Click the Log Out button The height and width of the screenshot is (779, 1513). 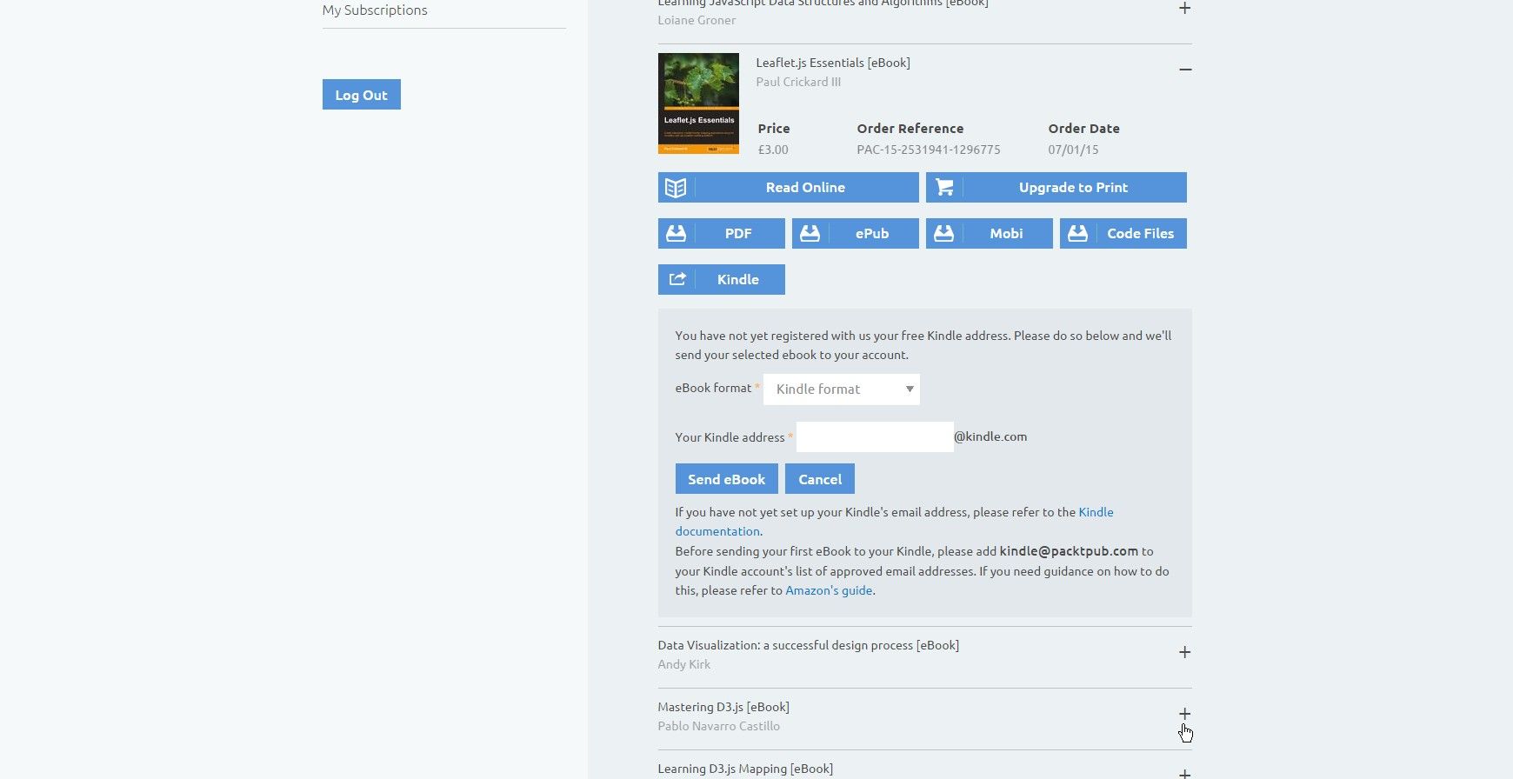(361, 95)
